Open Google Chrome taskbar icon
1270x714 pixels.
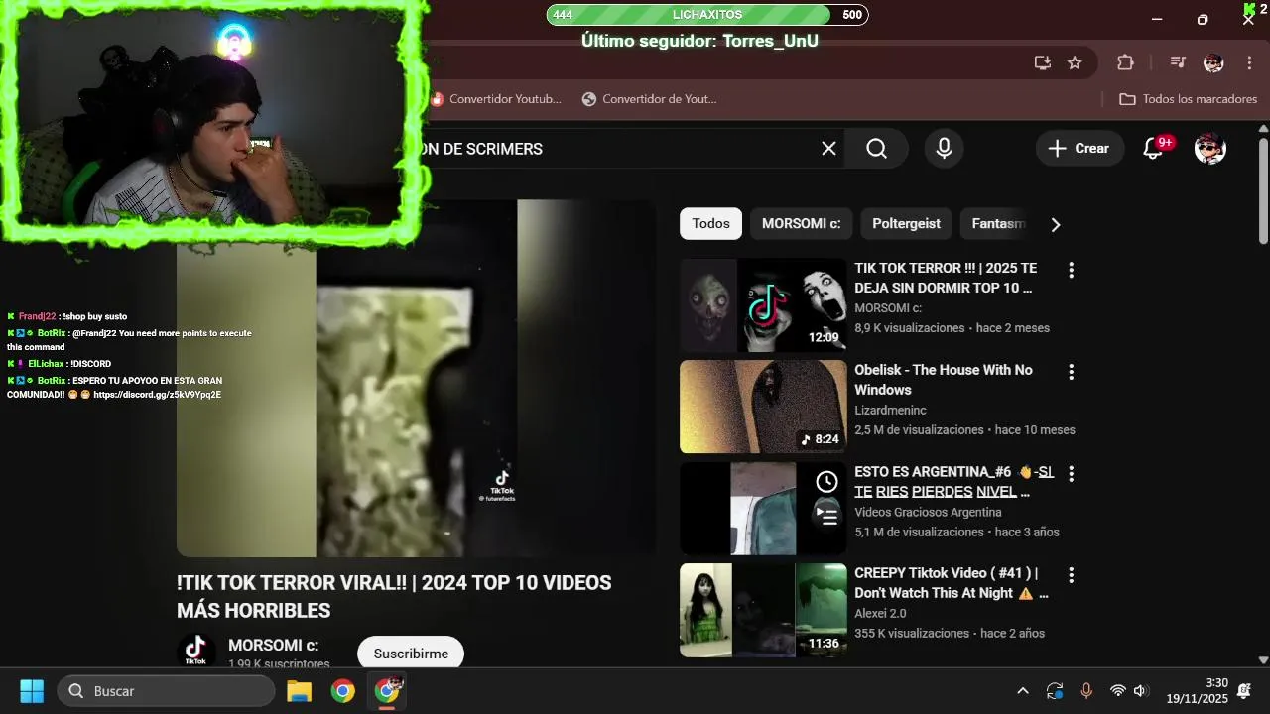343,691
